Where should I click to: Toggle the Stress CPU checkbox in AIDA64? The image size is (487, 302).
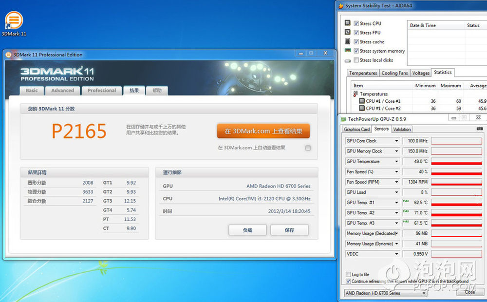click(x=356, y=23)
